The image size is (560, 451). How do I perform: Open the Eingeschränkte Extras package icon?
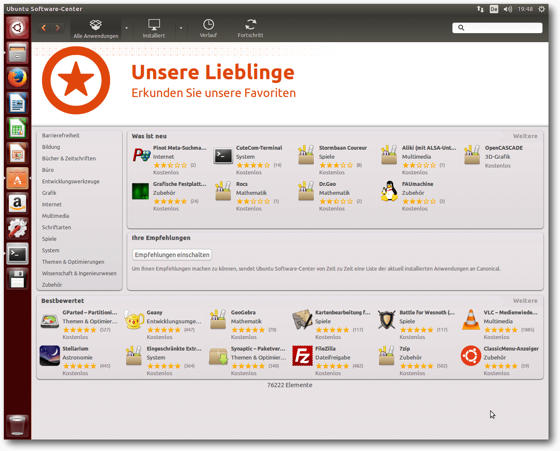pyautogui.click(x=134, y=356)
